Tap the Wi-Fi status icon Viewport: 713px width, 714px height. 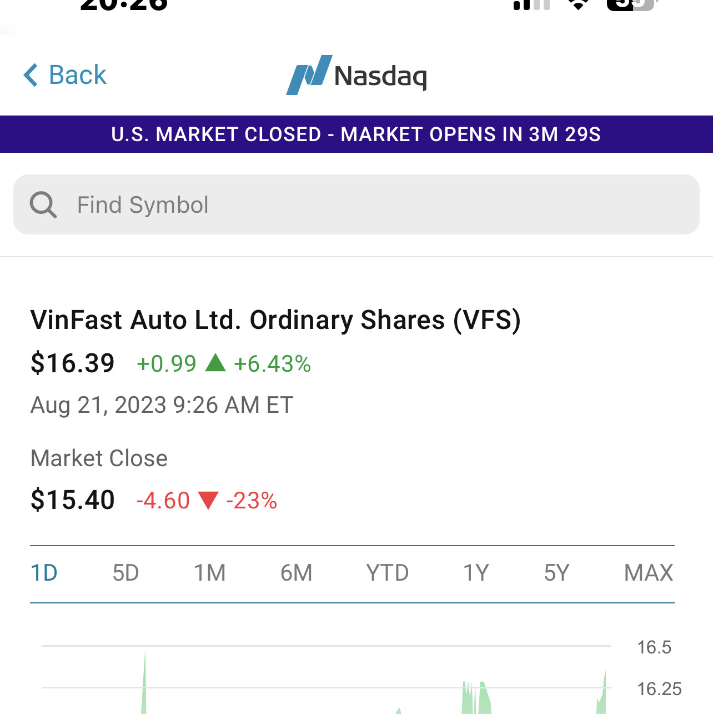pos(579,4)
